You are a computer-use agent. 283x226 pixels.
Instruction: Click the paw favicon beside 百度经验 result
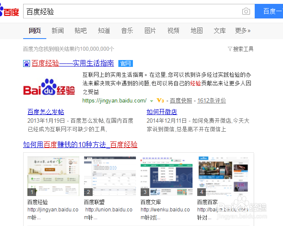[x=27, y=63]
